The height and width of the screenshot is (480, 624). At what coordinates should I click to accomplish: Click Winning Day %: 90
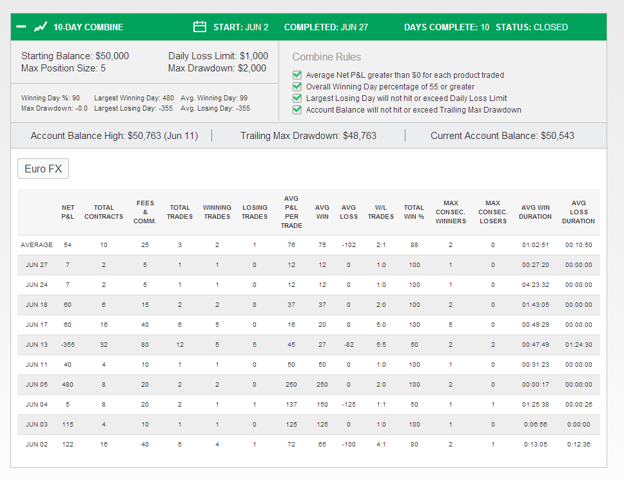[50, 98]
